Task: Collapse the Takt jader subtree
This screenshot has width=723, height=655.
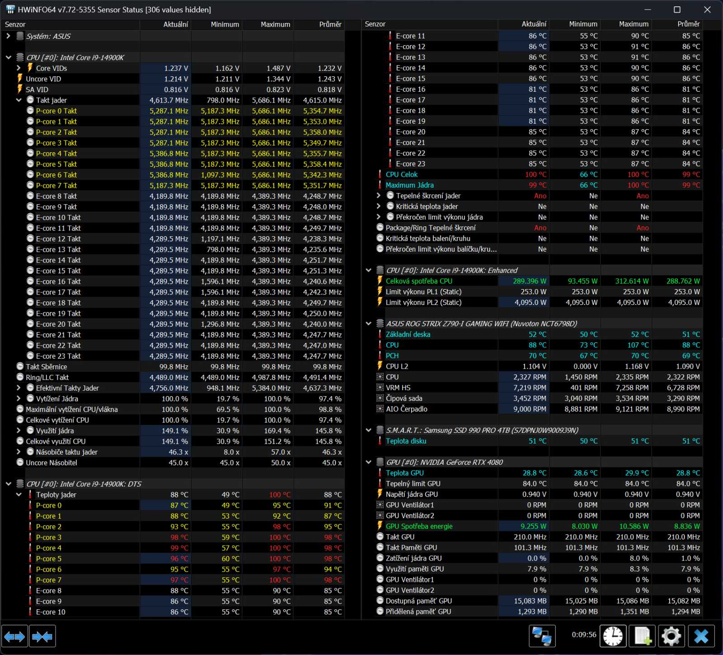Action: pos(19,100)
